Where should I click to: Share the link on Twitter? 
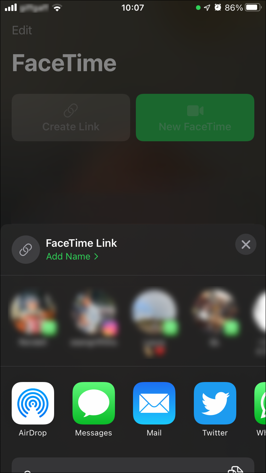[215, 403]
